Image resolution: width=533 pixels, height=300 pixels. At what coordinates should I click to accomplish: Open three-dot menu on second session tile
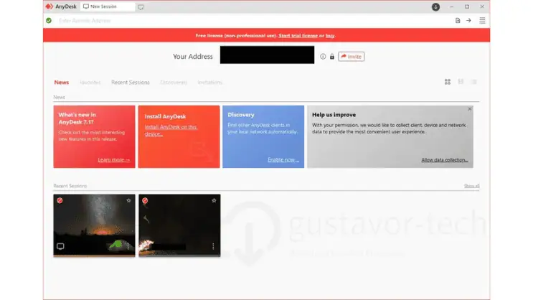(213, 246)
